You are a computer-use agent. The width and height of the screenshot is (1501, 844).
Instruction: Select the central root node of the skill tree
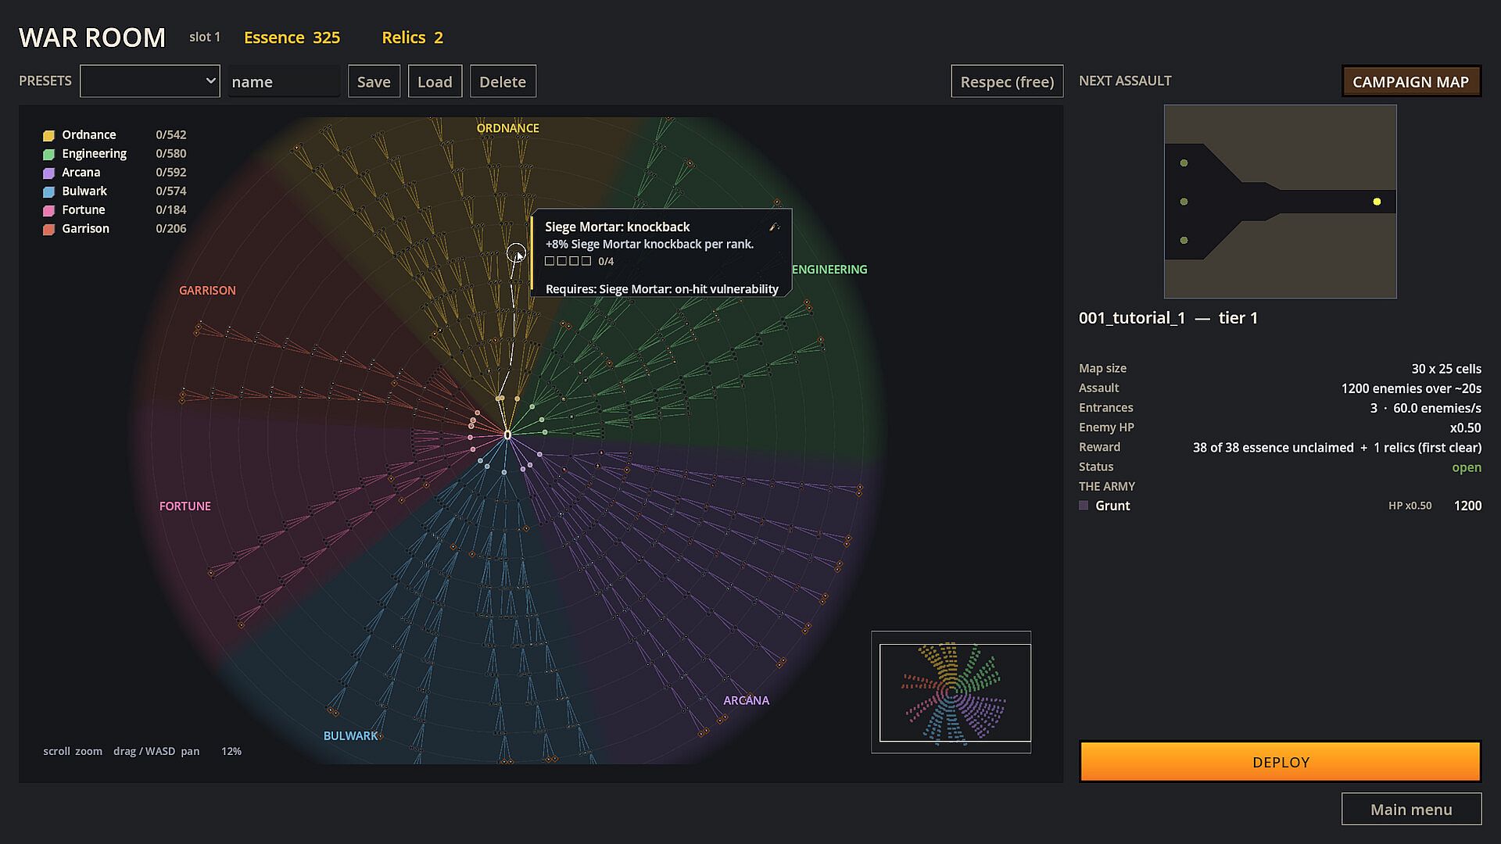coord(507,435)
